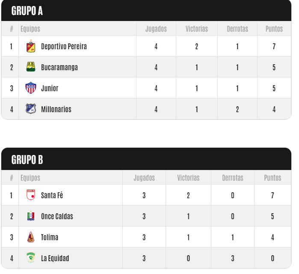Select the Santa Fé team name
Image resolution: width=299 pixels, height=274 pixels.
(x=52, y=195)
